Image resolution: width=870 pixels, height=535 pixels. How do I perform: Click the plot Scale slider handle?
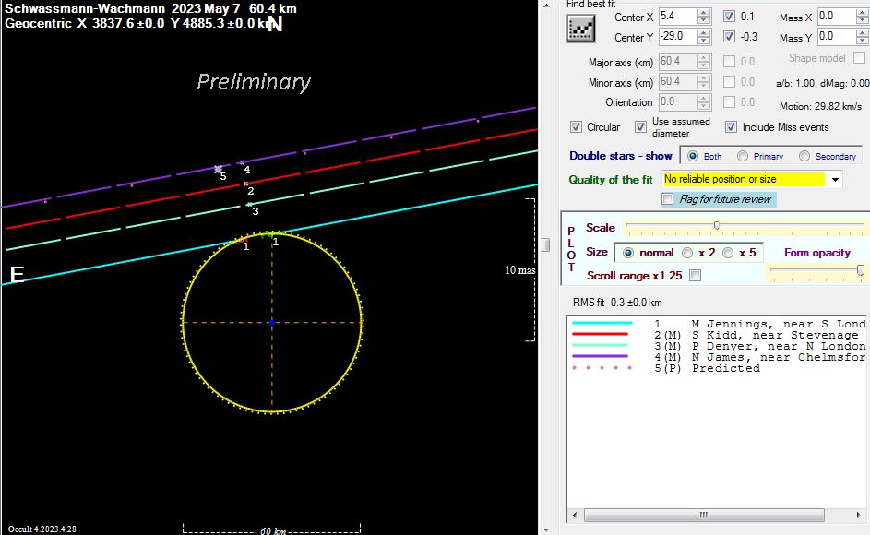717,226
